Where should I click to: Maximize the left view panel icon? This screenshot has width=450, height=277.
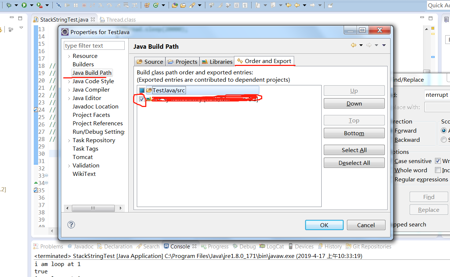[20, 18]
